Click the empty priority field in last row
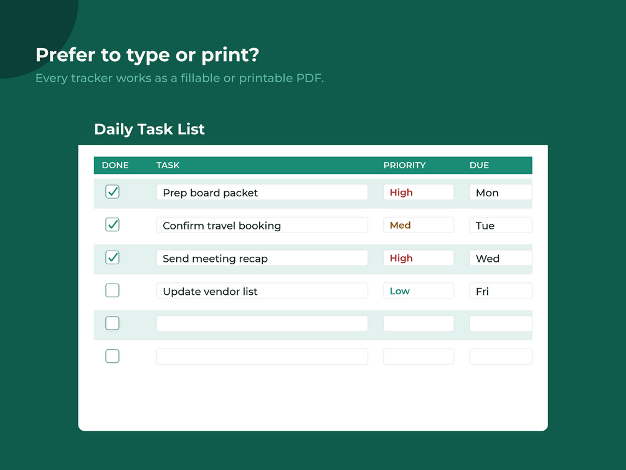626x470 pixels. 419,357
